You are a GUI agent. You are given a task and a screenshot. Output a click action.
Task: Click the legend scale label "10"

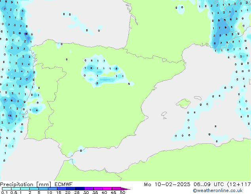[x=49, y=192]
